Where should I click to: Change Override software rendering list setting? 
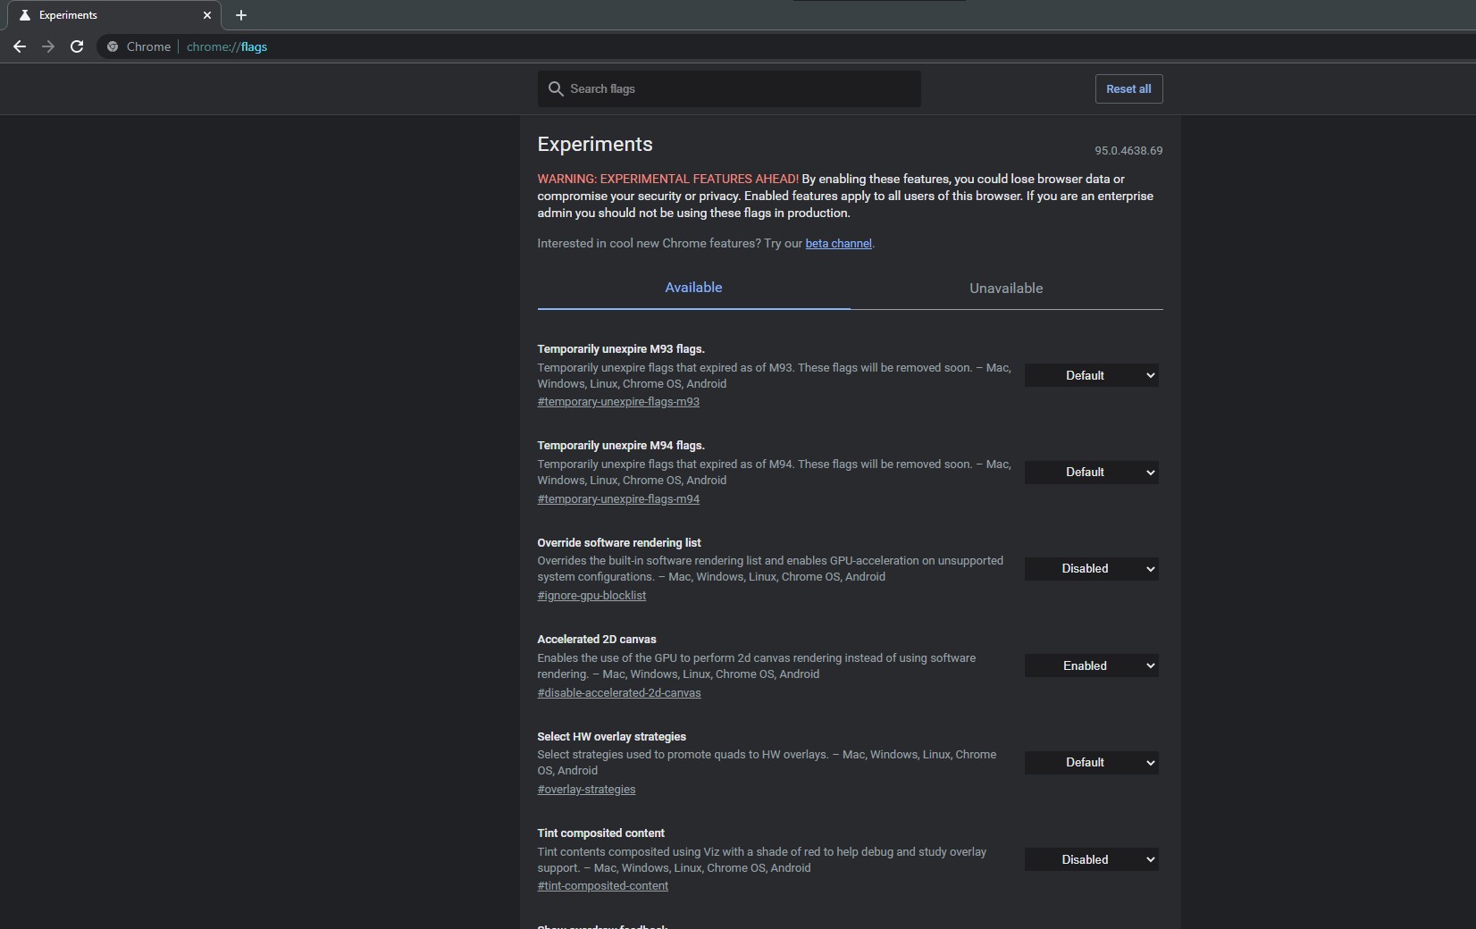pos(1091,568)
